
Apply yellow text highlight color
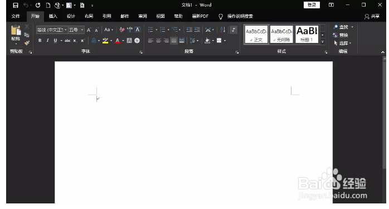point(105,41)
